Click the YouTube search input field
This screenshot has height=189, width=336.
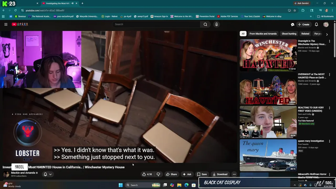coord(156,24)
